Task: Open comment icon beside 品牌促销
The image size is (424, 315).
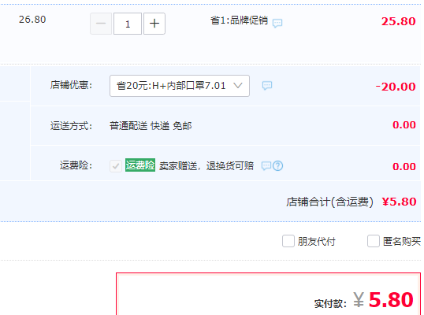Action: coord(277,24)
